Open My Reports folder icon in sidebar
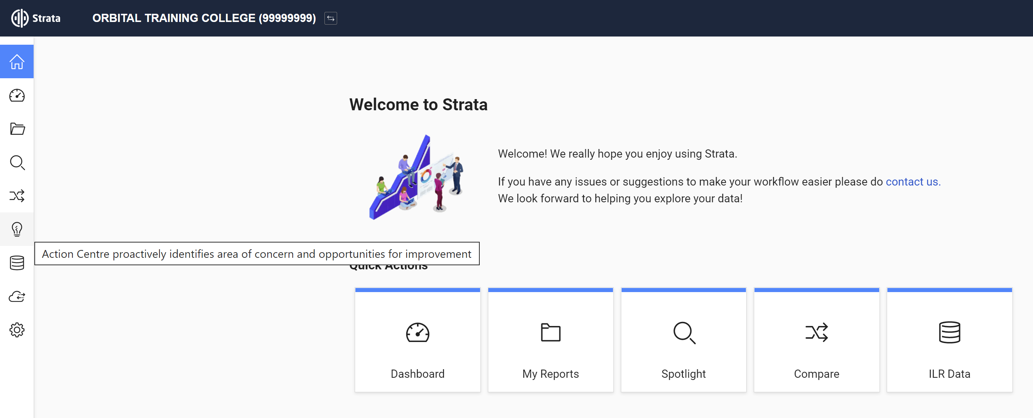Viewport: 1033px width, 418px height. click(17, 129)
